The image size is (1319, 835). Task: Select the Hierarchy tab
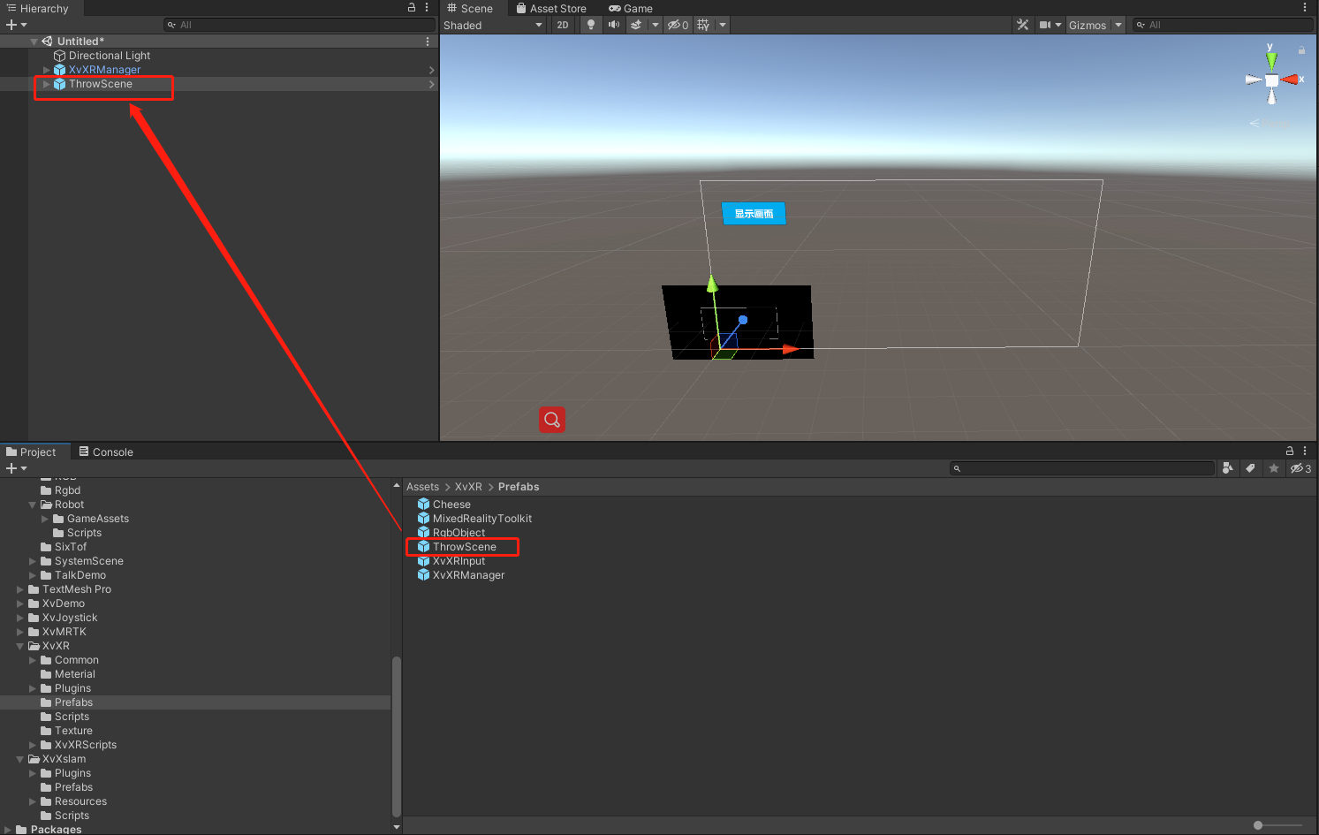37,8
